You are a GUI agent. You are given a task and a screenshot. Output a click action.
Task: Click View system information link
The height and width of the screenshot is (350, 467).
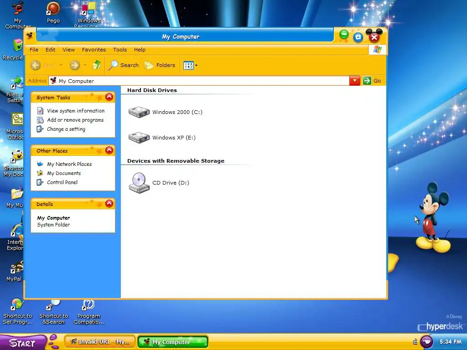coord(76,111)
